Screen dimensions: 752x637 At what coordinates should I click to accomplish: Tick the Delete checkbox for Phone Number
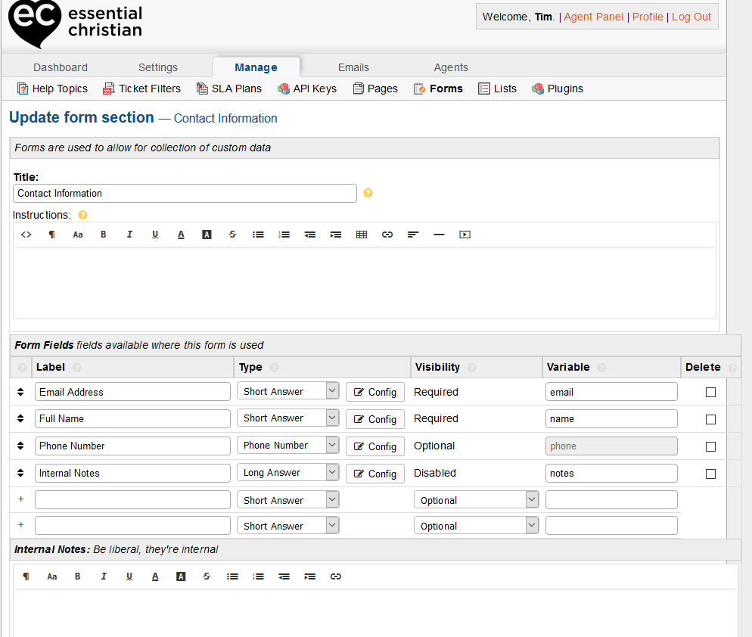[710, 446]
